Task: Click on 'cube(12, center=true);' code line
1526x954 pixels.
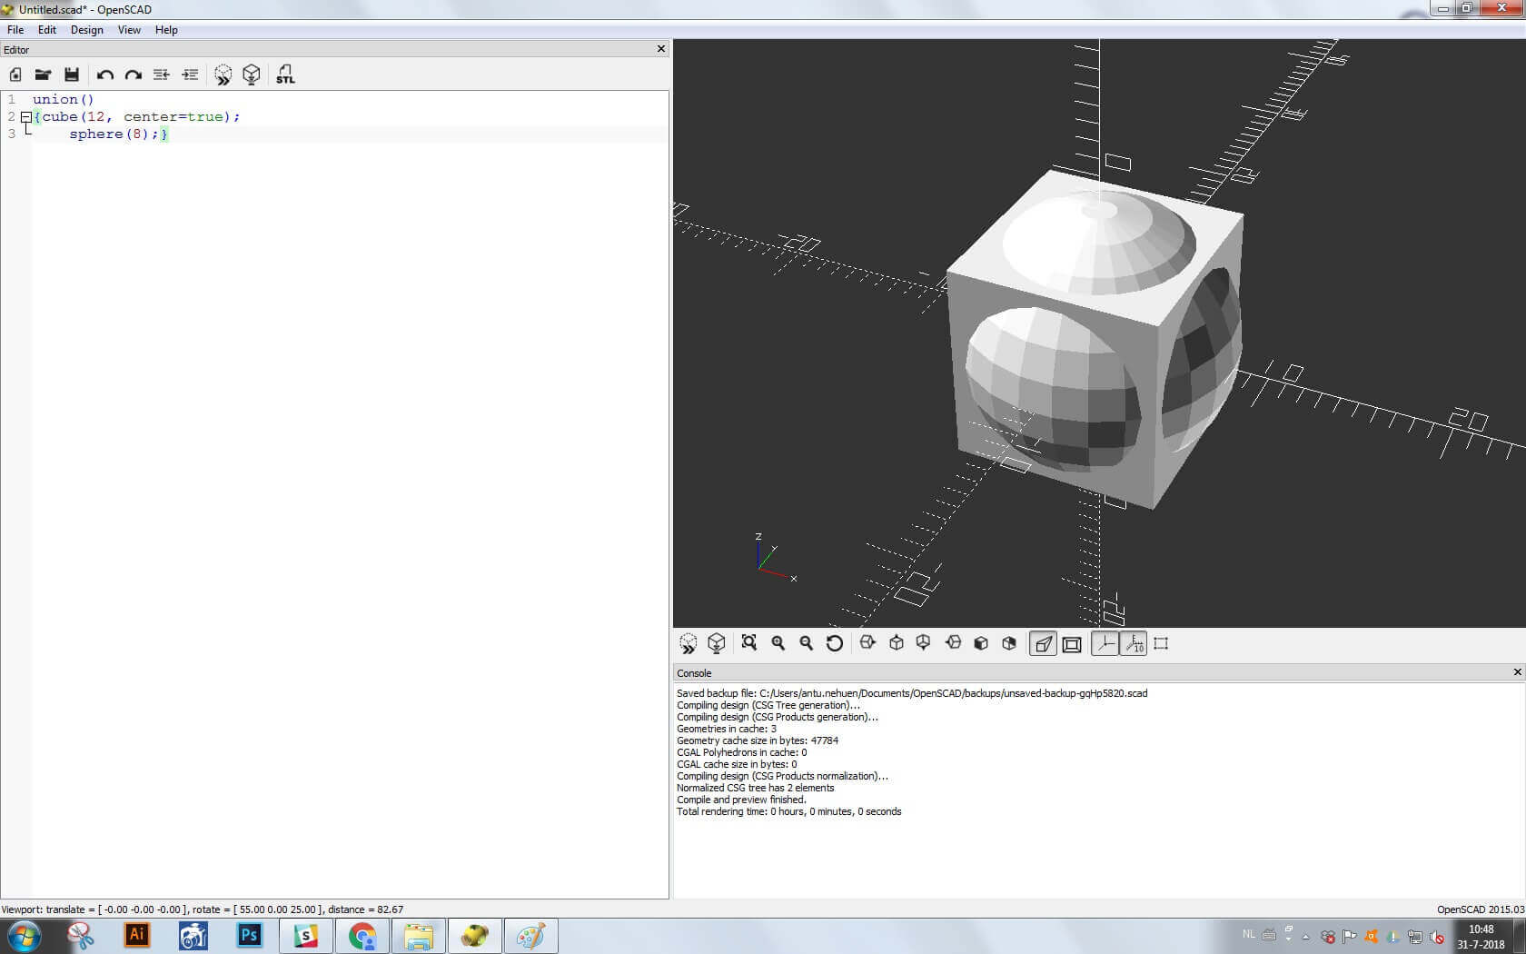Action: (x=141, y=117)
